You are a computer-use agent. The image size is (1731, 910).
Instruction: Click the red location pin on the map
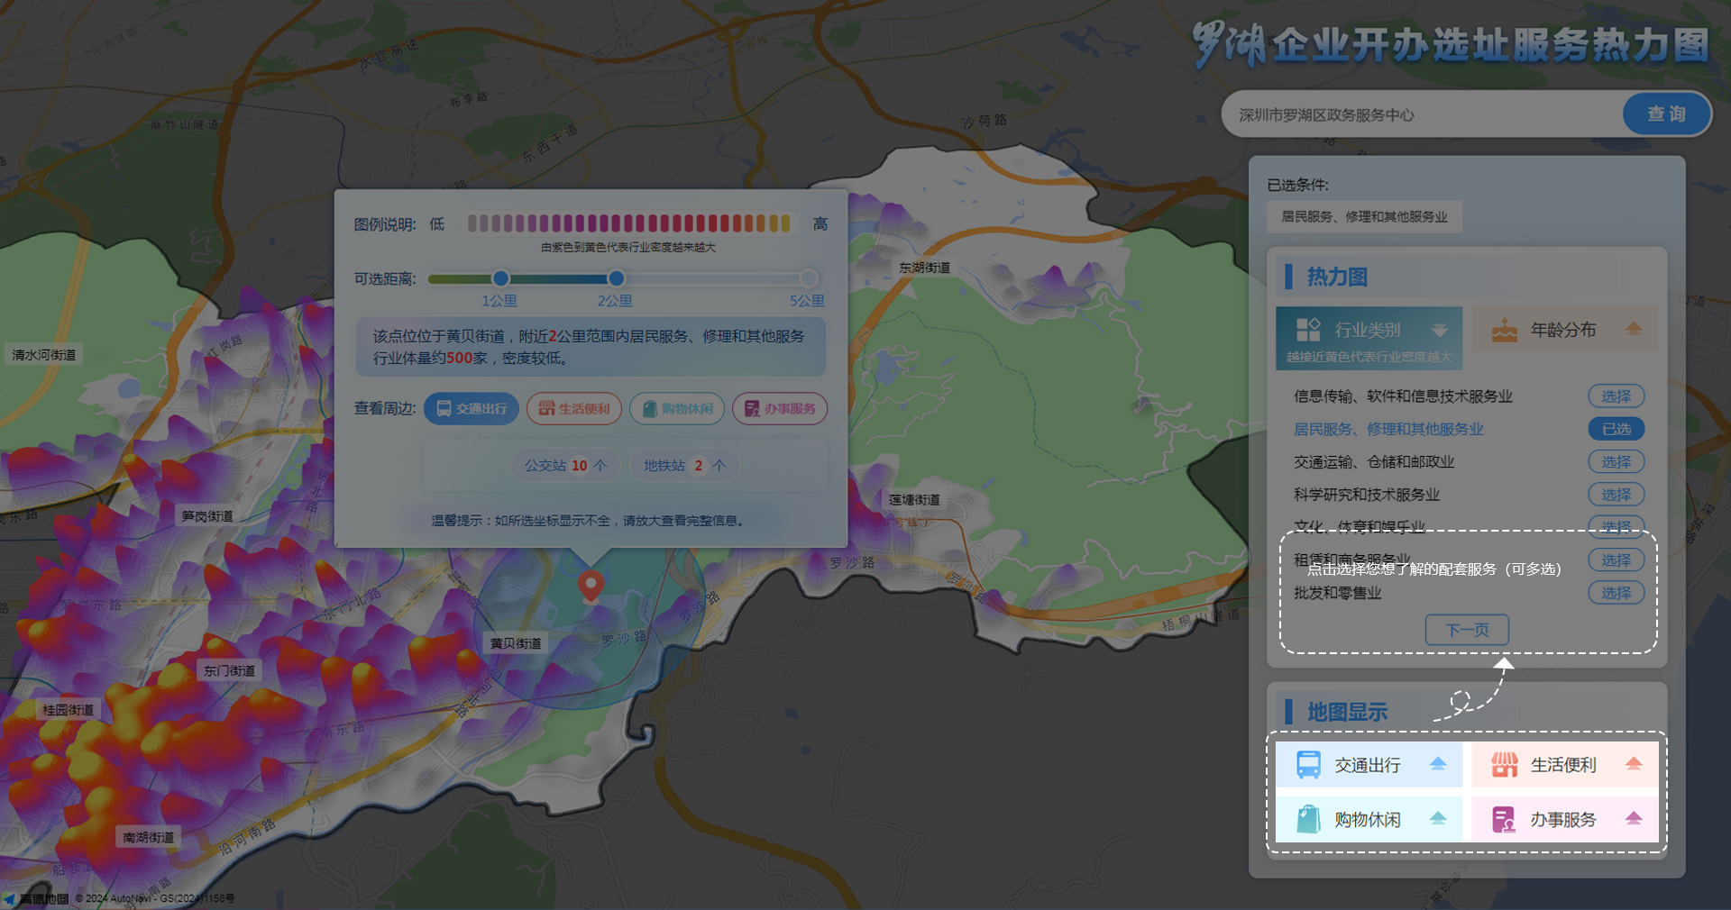pyautogui.click(x=591, y=585)
